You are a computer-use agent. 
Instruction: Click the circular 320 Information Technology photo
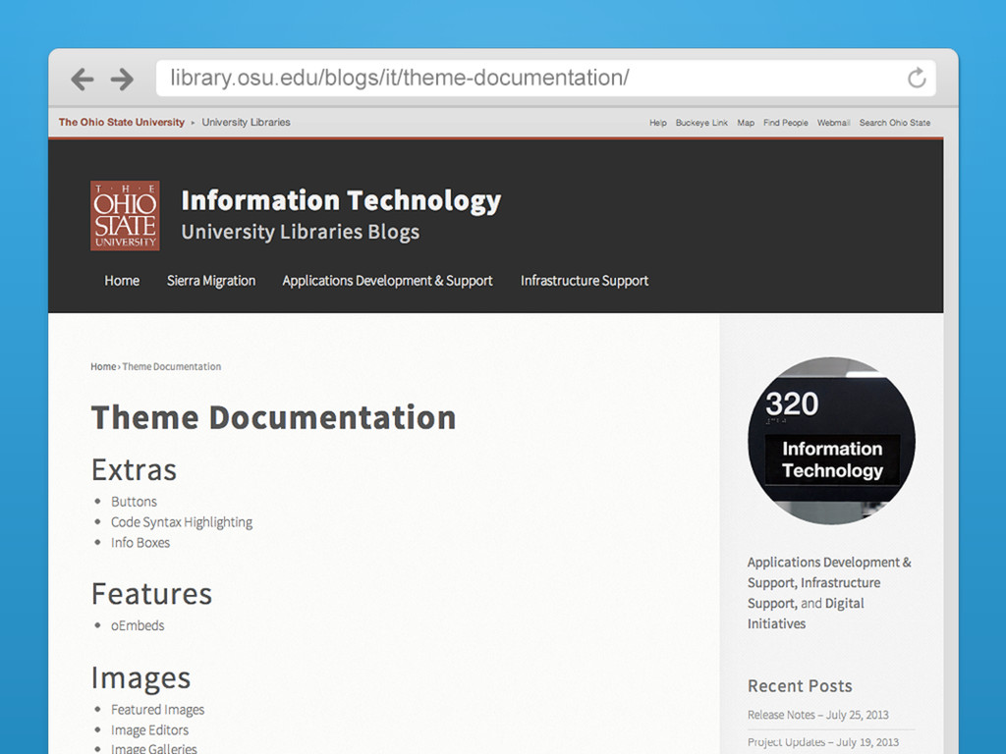[x=831, y=441]
